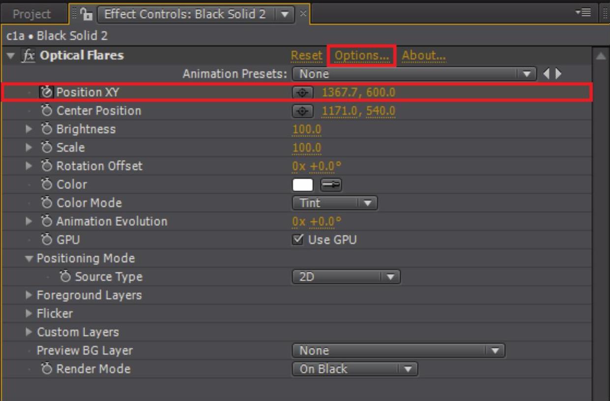610x401 pixels.
Task: Click the Animation Evolution value
Action: (317, 222)
